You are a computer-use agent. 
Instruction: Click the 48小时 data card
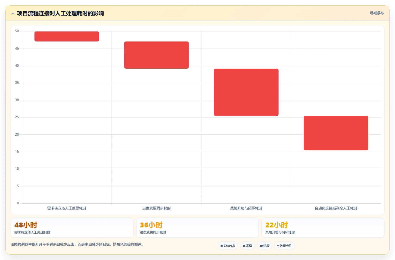pos(72,228)
